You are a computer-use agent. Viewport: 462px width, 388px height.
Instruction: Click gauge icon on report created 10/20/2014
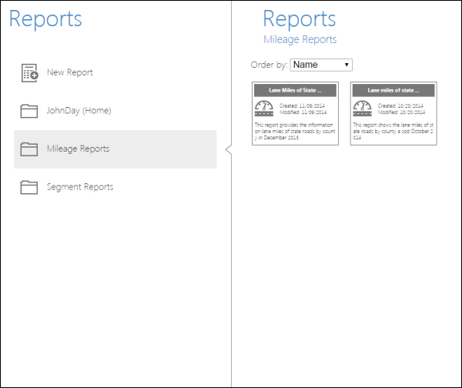click(x=361, y=107)
